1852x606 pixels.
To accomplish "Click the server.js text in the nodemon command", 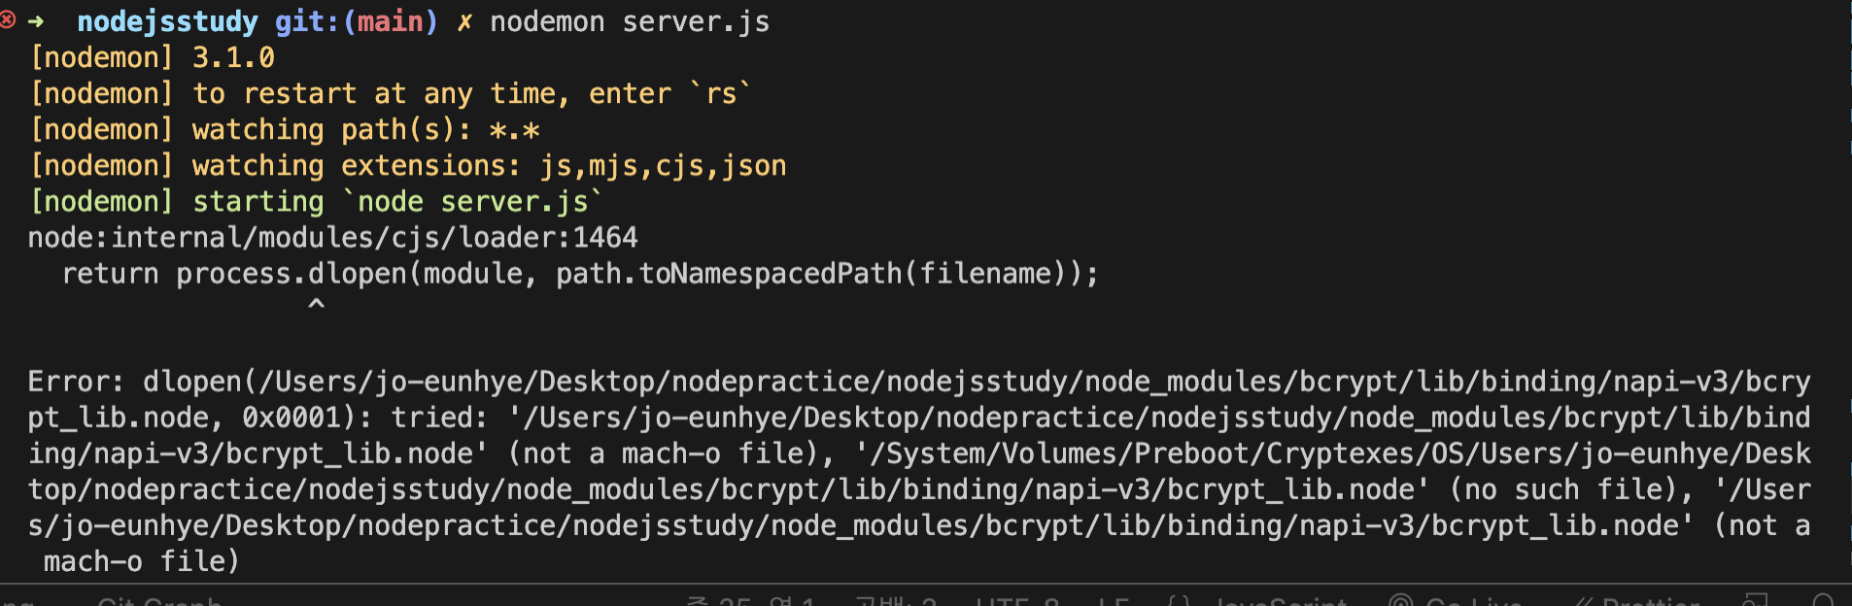I will pos(696,21).
